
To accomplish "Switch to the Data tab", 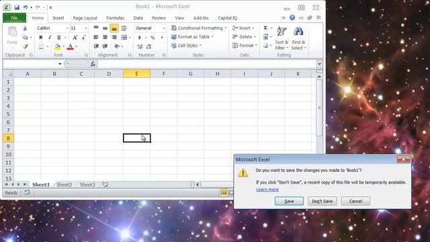I will click(138, 18).
